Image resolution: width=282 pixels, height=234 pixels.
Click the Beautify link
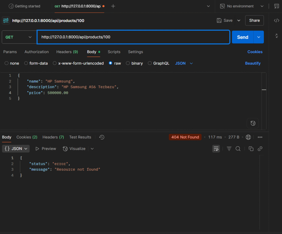pos(253,63)
